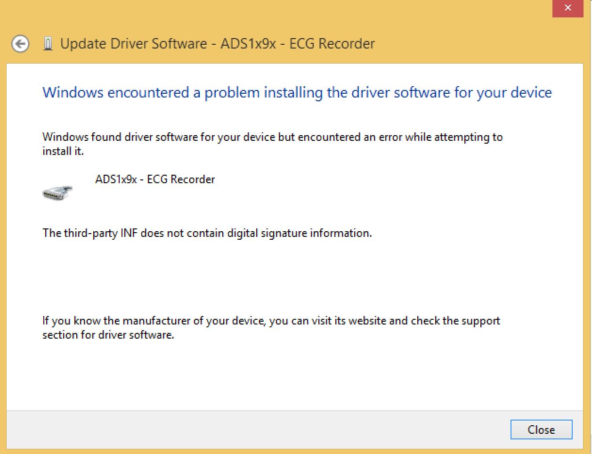Click the word "ADS1x9x" in the window title
The height and width of the screenshot is (454, 592).
pos(248,44)
